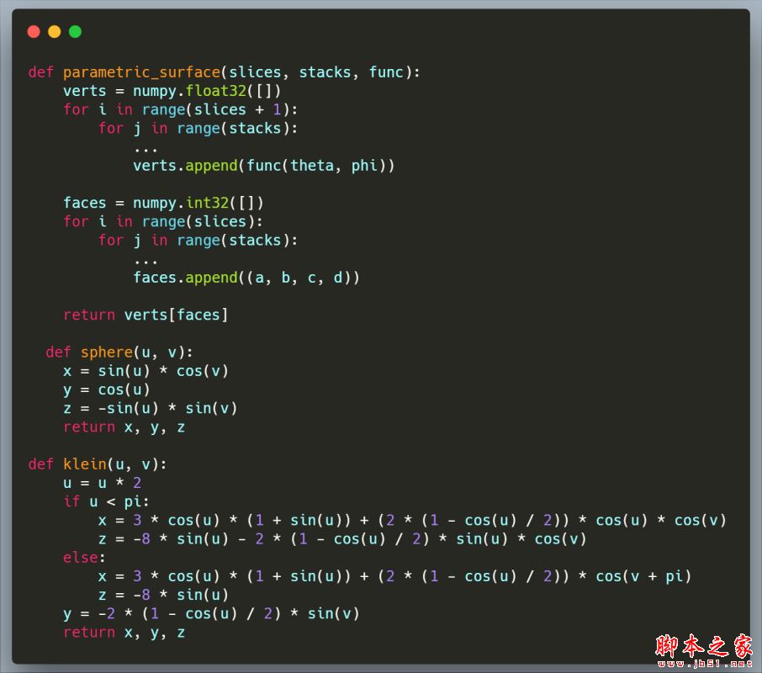Viewport: 762px width, 673px height.
Task: Click the parametric_surface function name
Action: [140, 72]
